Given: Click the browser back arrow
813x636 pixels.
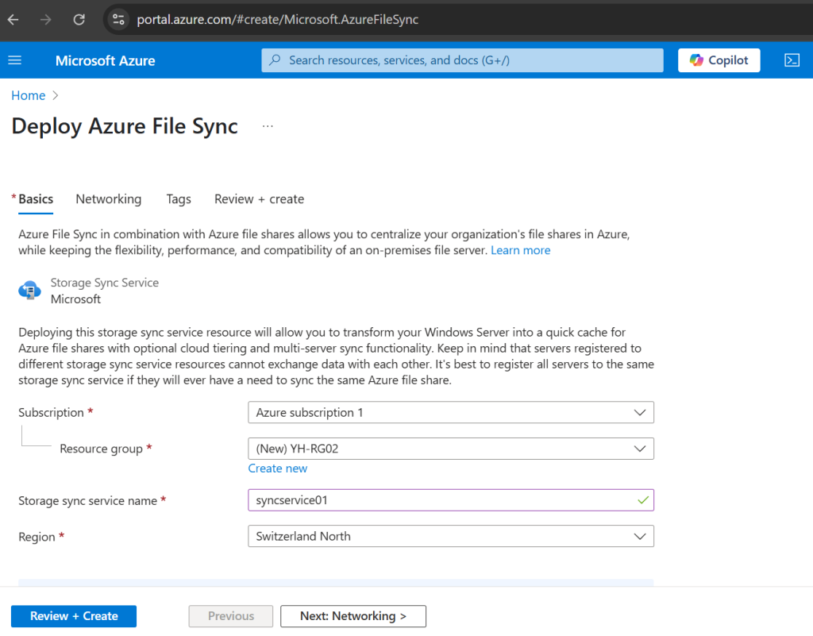Looking at the screenshot, I should pyautogui.click(x=13, y=20).
